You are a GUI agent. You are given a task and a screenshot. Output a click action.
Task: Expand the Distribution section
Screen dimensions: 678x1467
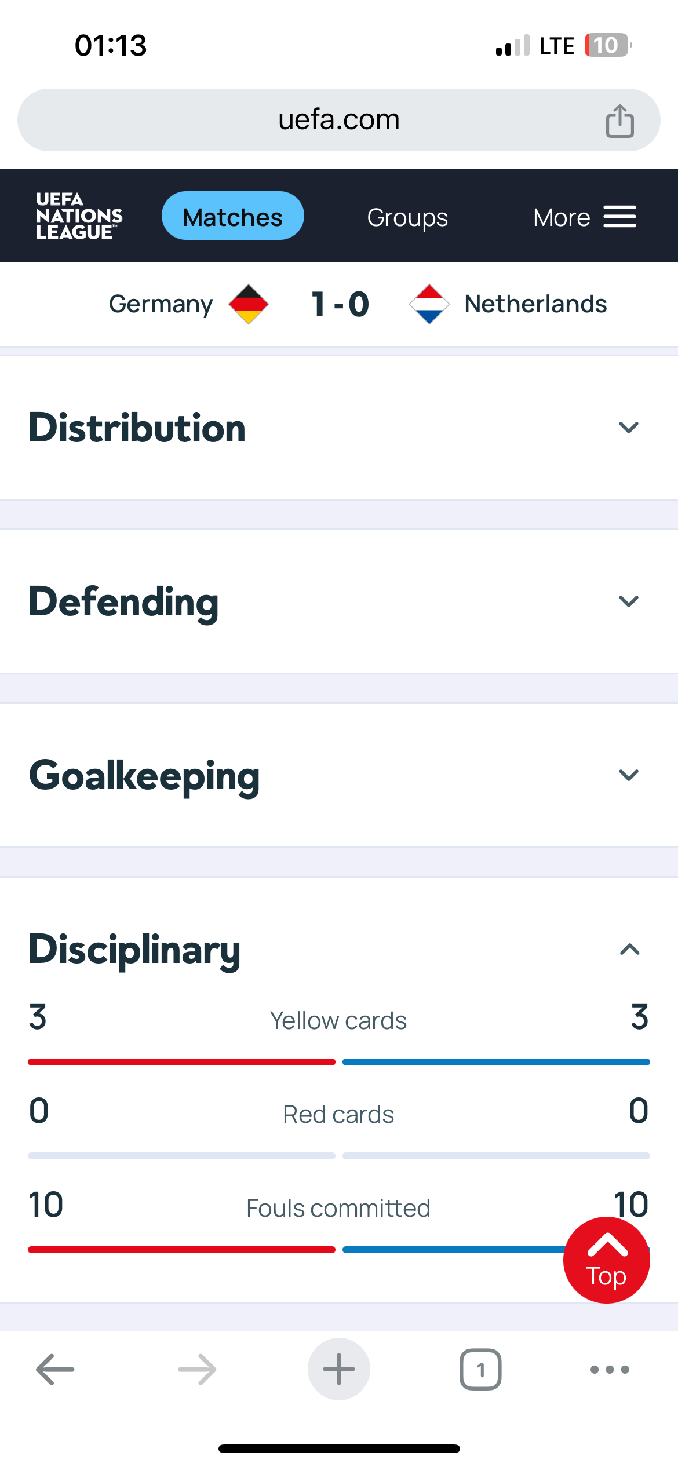point(628,428)
